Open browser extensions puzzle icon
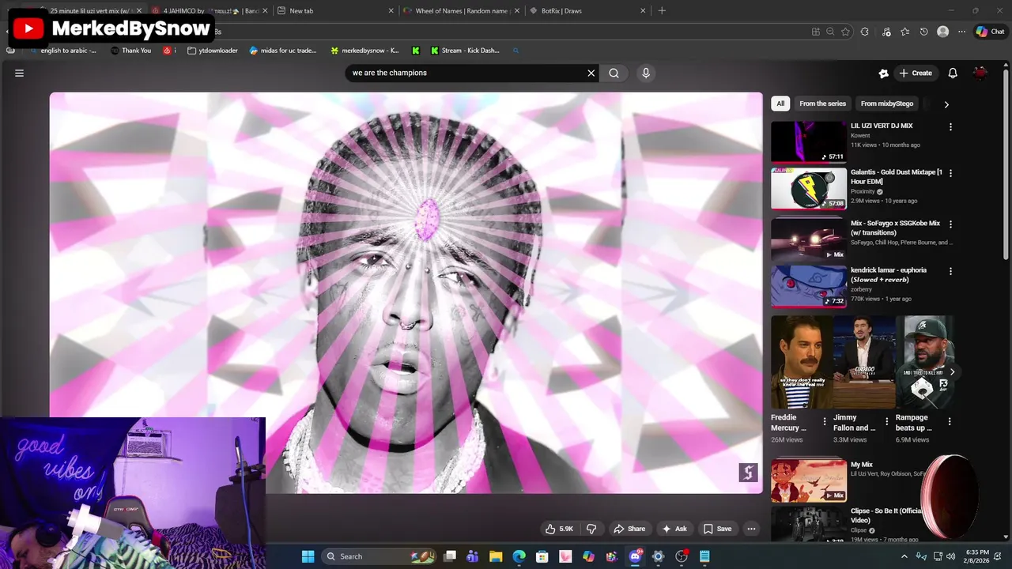1012x569 pixels. [x=864, y=32]
